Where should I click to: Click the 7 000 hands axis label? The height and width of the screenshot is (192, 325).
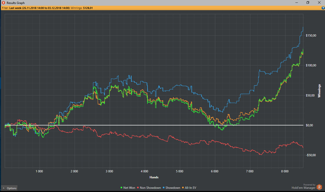[x=250, y=171]
